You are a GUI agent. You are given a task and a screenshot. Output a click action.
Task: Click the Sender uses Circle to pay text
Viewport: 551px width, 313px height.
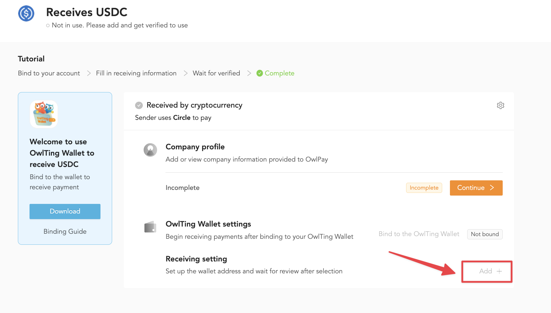coord(173,118)
